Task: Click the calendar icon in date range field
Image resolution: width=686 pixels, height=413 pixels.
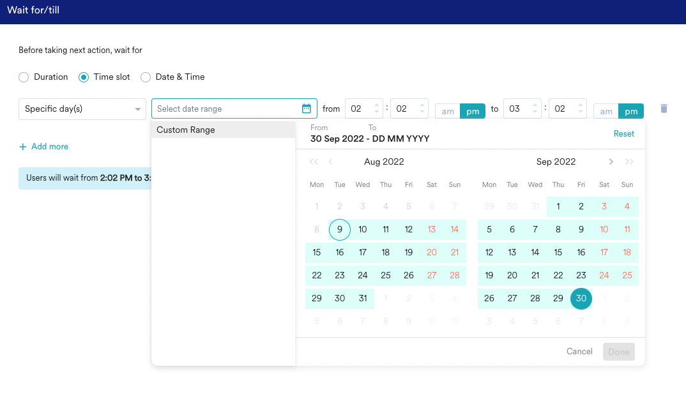Action: pos(306,109)
